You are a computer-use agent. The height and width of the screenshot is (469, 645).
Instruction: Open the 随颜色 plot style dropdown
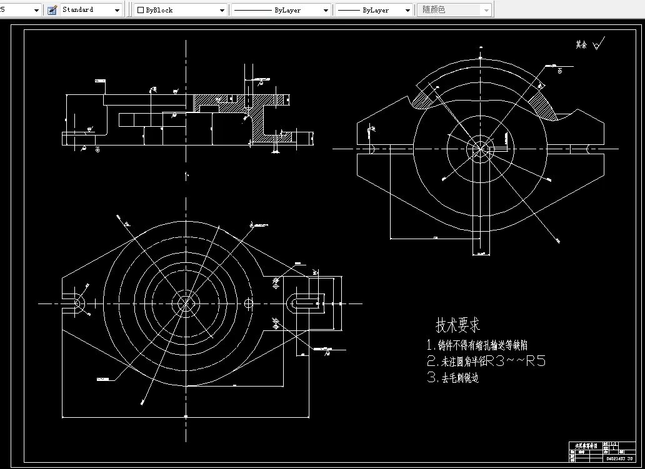tap(486, 9)
